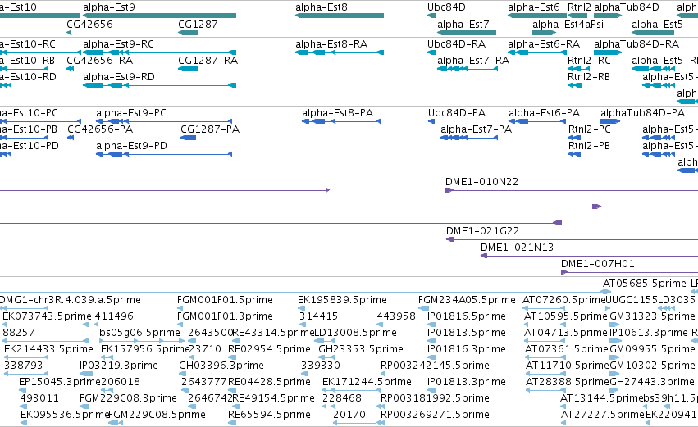Screen dimensions: 698x427
Task: Select the alpha-Est8 gene bar
Action: pyautogui.click(x=340, y=16)
